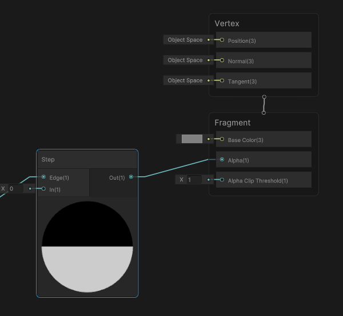The width and height of the screenshot is (343, 316).
Task: Click the gray Base Color swatch
Action: 192,139
